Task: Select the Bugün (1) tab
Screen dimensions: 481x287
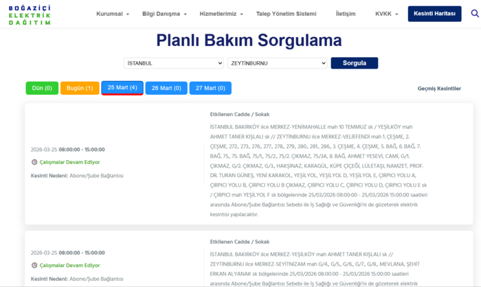Action: 80,88
